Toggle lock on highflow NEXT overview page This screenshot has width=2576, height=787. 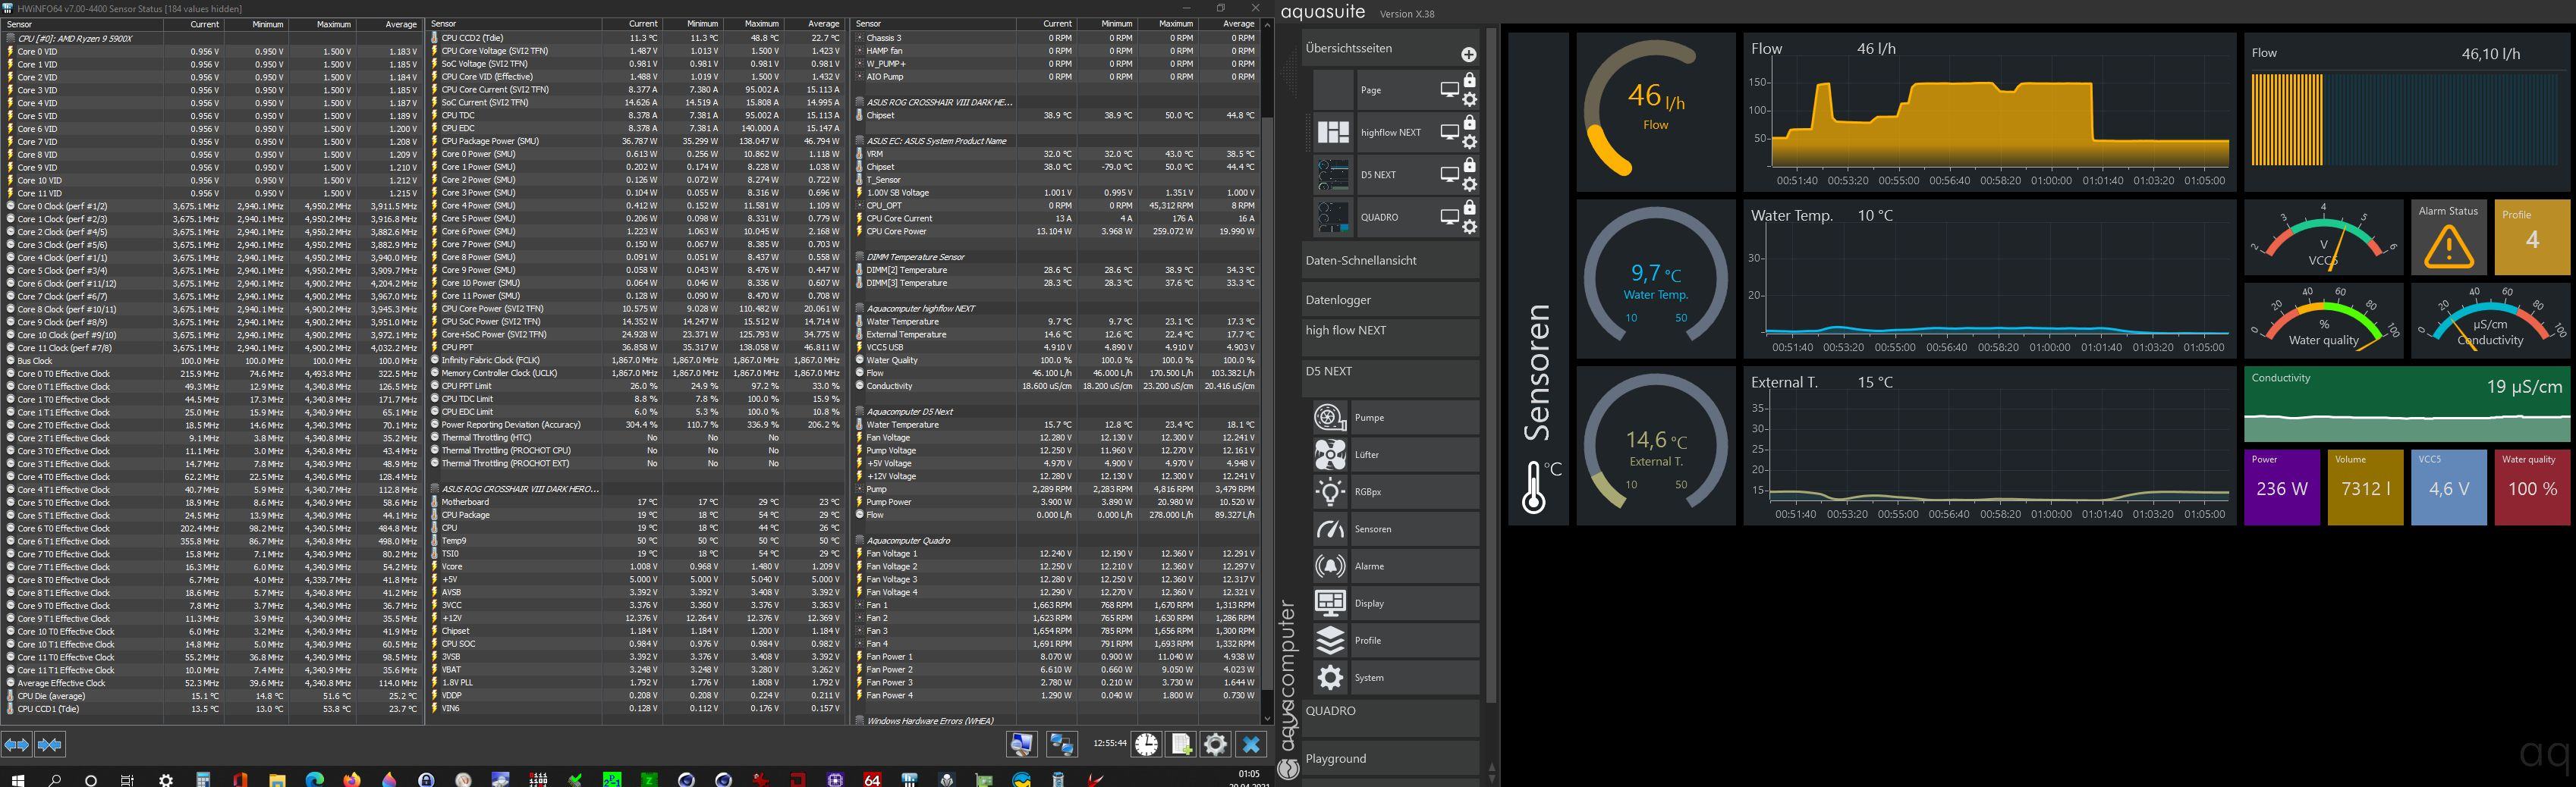point(1469,123)
